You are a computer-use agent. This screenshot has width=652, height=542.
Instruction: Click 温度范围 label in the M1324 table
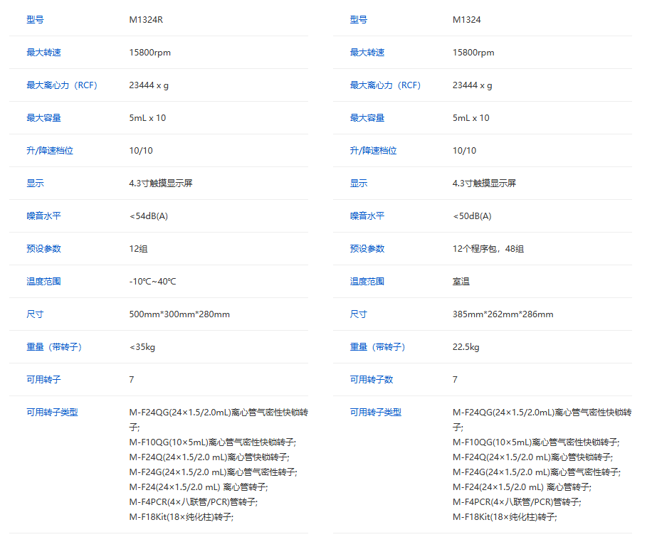pos(367,282)
